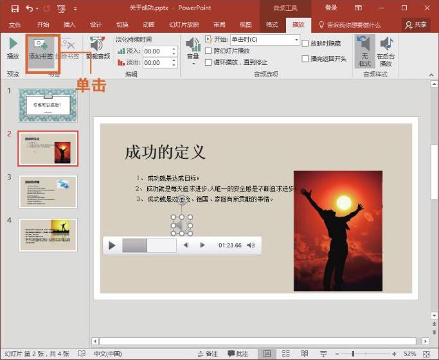Decrease 淡出 fade-out duration spinner
The width and height of the screenshot is (439, 360).
point(174,65)
